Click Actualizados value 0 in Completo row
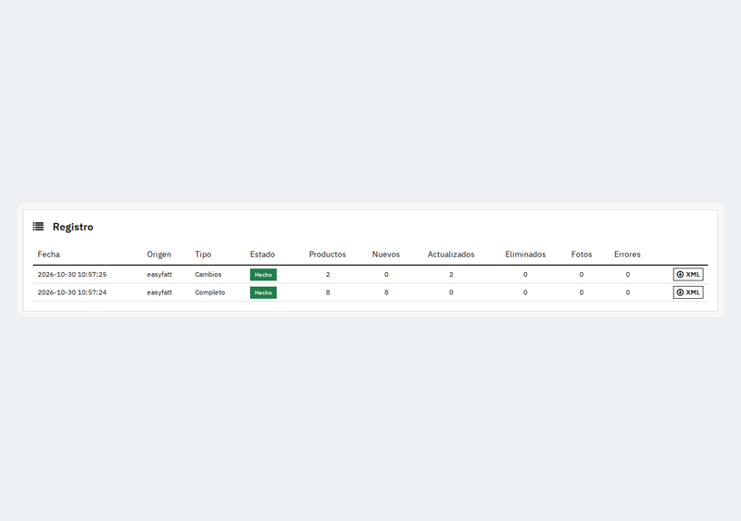741x521 pixels. (451, 292)
